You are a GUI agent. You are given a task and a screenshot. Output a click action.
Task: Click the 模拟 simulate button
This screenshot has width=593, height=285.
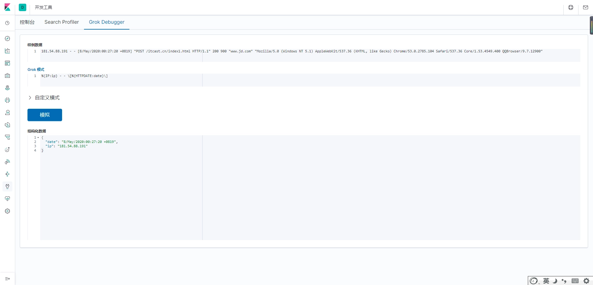pos(45,115)
